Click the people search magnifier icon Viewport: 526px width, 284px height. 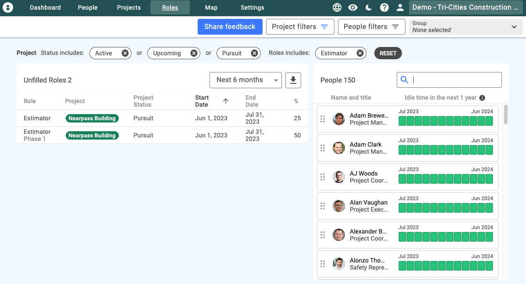pyautogui.click(x=405, y=80)
